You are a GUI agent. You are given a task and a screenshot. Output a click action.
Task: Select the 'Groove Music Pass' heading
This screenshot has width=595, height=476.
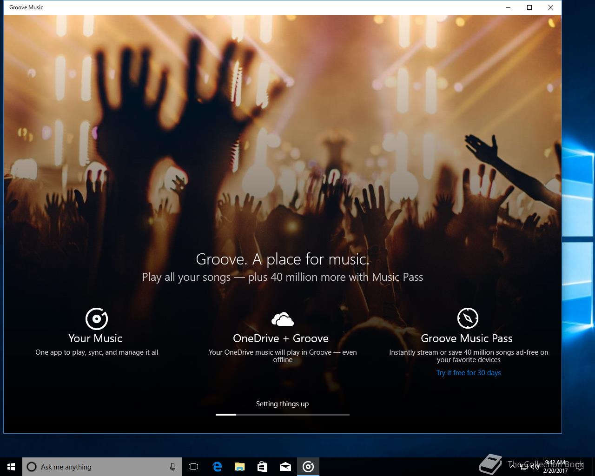tap(467, 338)
